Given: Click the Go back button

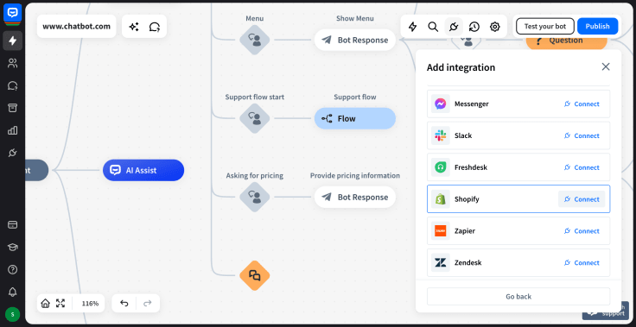Looking at the screenshot, I should pos(518,296).
